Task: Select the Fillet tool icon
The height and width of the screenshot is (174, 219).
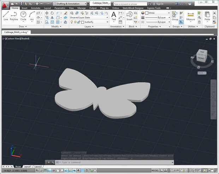Action: coord(58,17)
